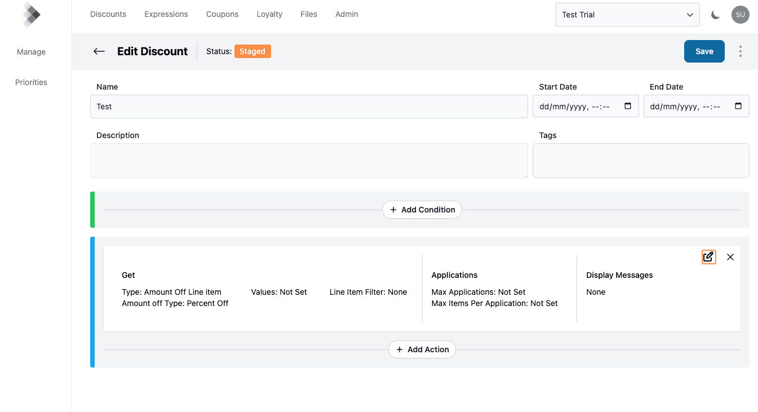Click into the Tags input box

click(640, 161)
